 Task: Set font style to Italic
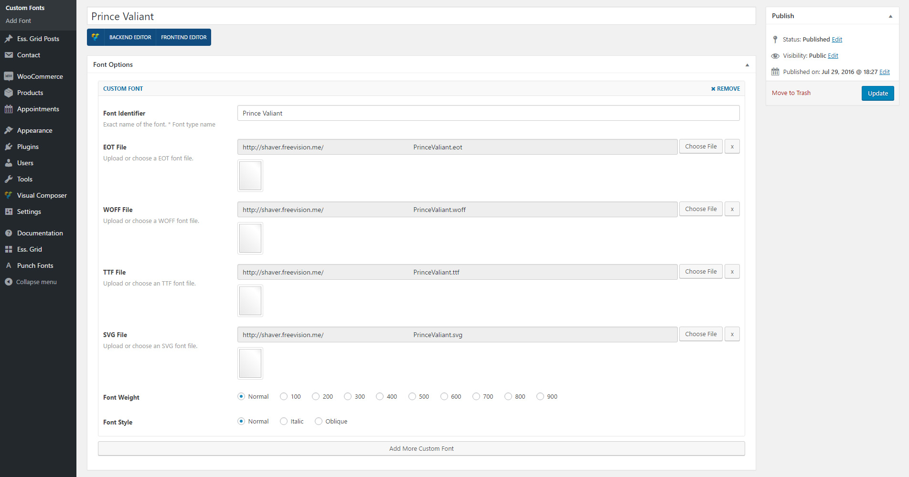coord(284,421)
